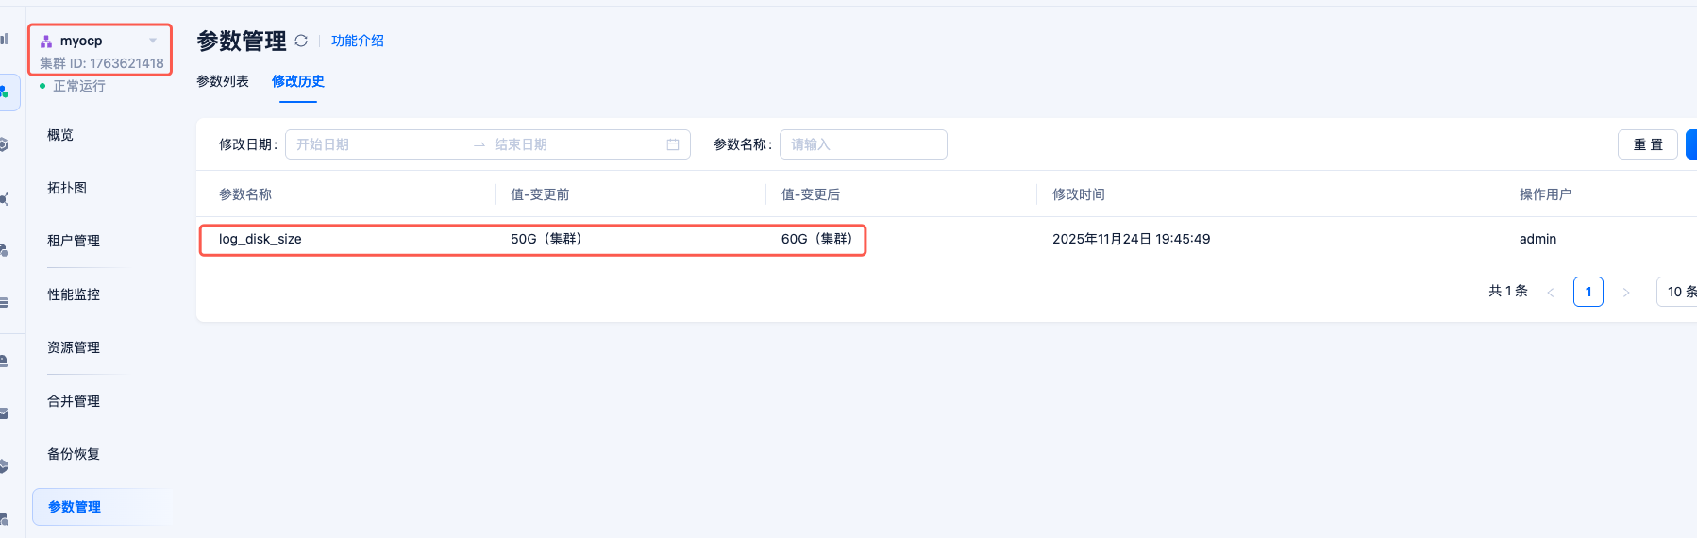Go to the next page arrow
1697x538 pixels.
point(1626,293)
